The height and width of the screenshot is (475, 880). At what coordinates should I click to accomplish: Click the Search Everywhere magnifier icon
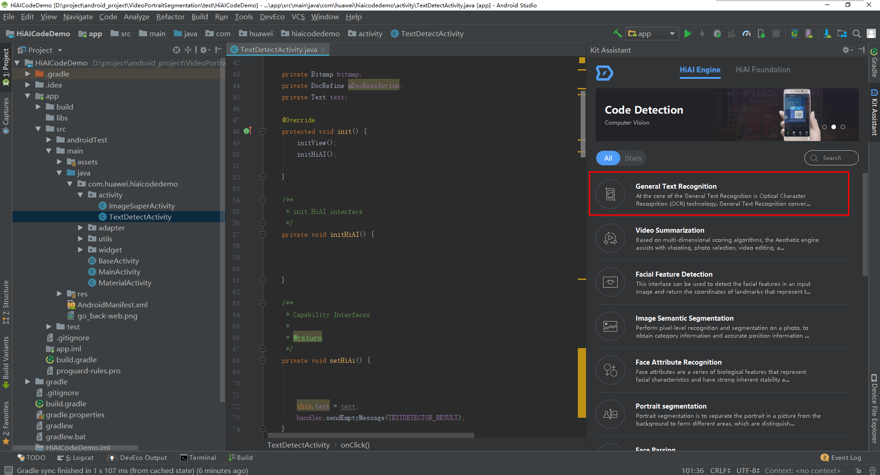click(856, 33)
